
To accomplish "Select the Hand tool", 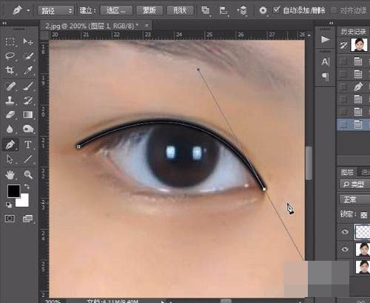I will point(10,175).
